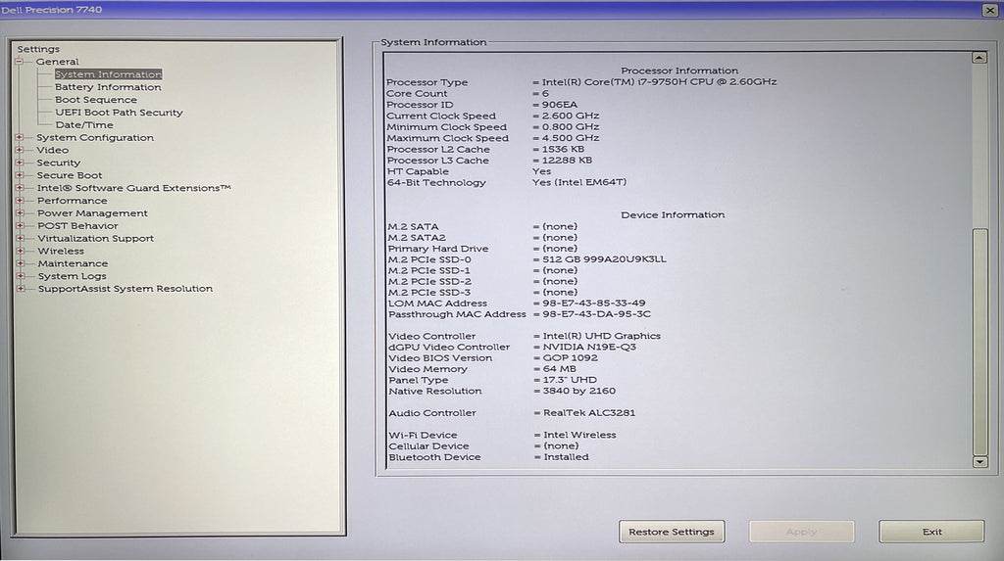Select the Maintenance category label
1004x561 pixels.
pyautogui.click(x=73, y=263)
